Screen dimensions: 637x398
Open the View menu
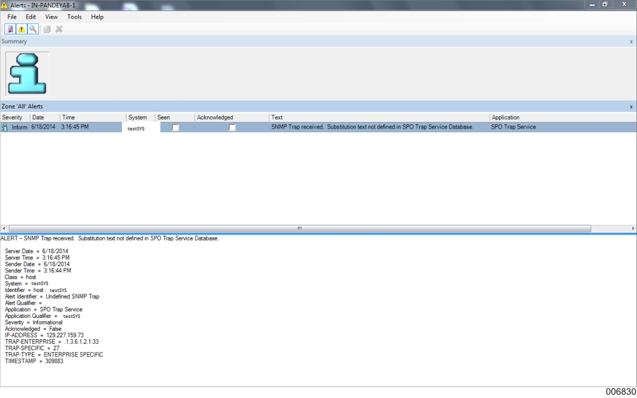51,16
